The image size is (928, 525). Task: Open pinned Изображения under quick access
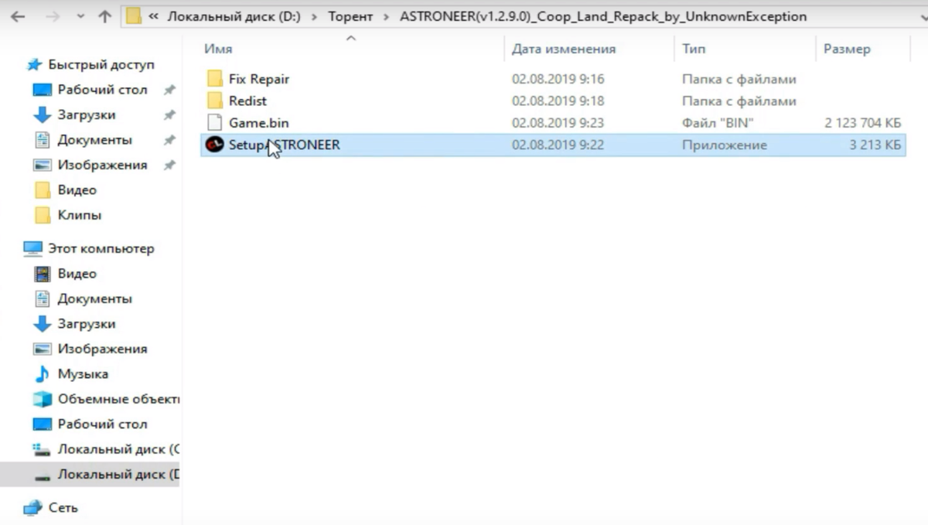tap(102, 165)
